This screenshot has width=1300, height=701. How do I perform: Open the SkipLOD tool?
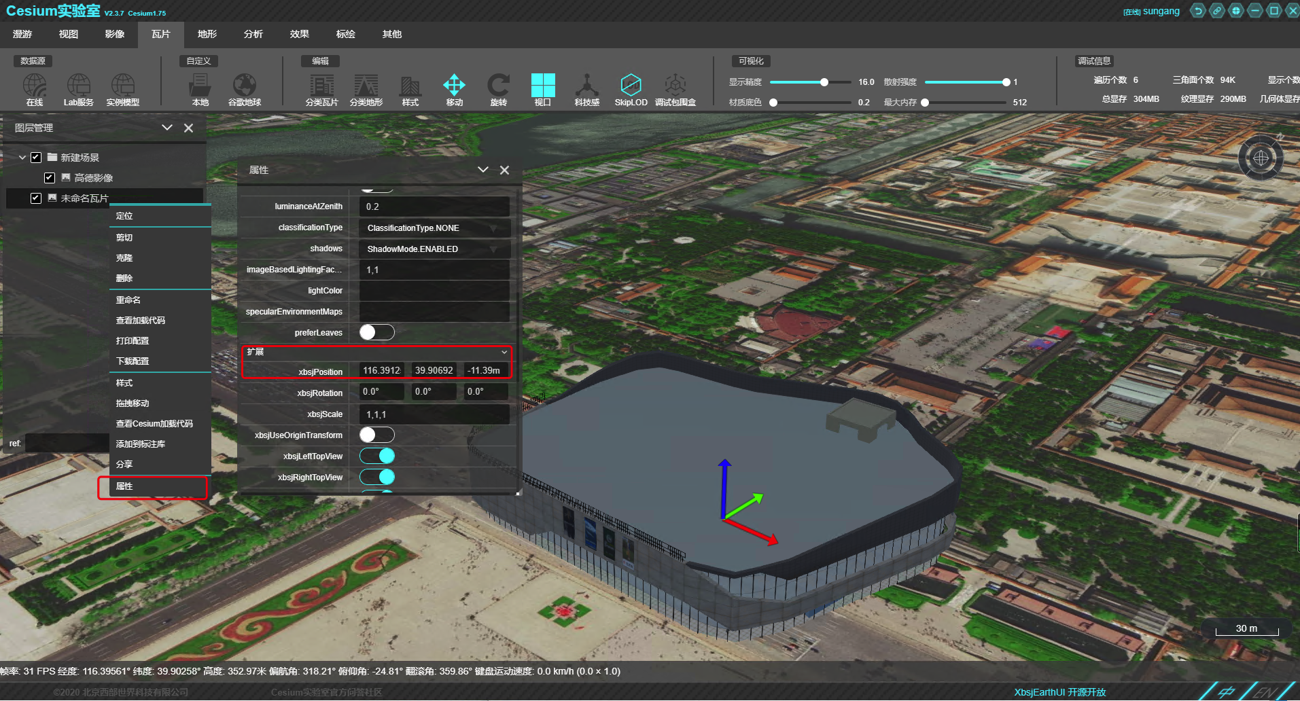click(x=631, y=86)
